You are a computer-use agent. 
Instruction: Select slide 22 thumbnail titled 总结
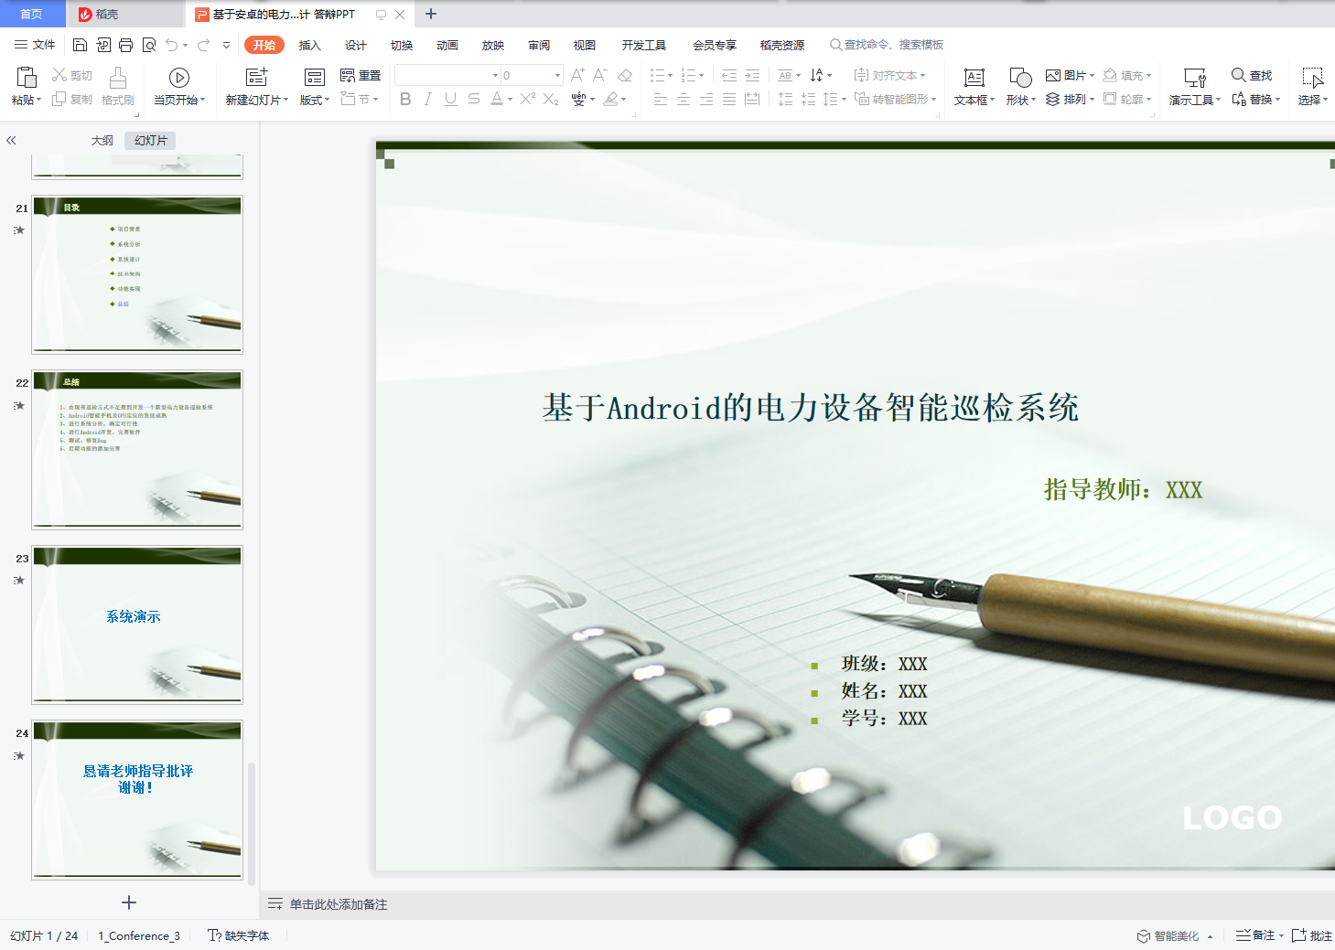pos(137,449)
